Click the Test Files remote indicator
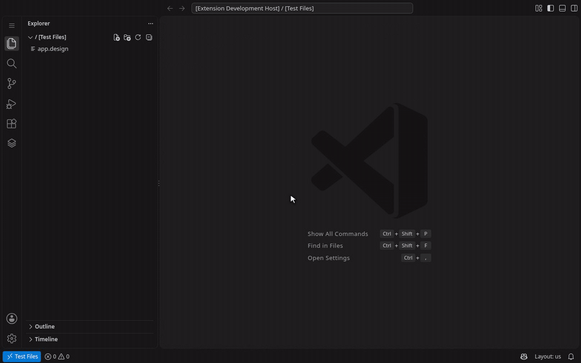581x363 pixels. coord(22,356)
